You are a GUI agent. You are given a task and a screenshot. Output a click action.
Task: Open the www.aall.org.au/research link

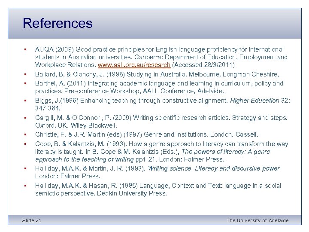(x=134, y=65)
